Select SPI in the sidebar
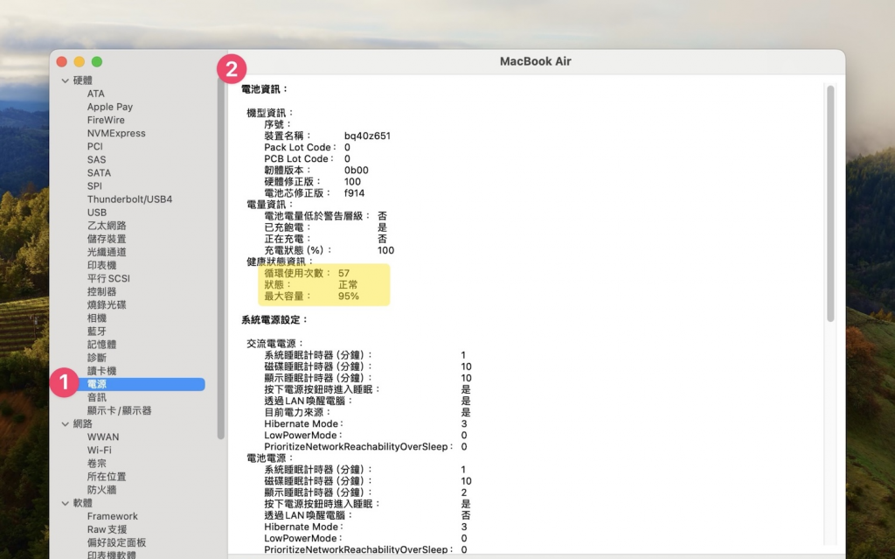 click(x=94, y=185)
